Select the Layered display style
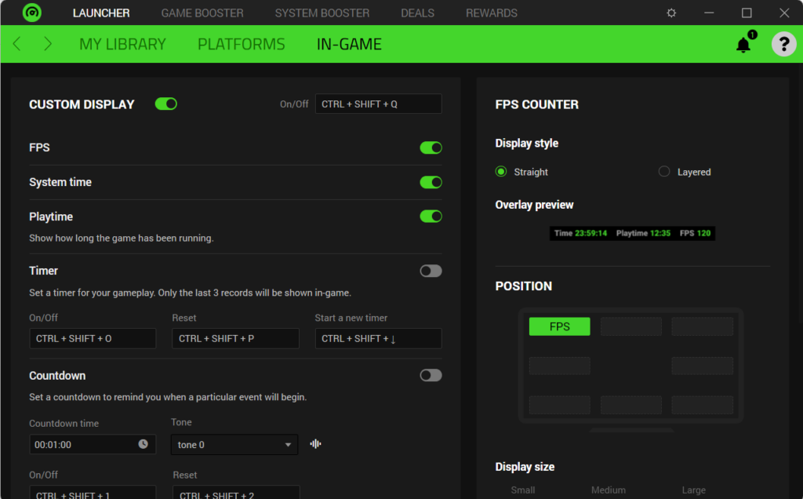The height and width of the screenshot is (499, 803). [664, 172]
